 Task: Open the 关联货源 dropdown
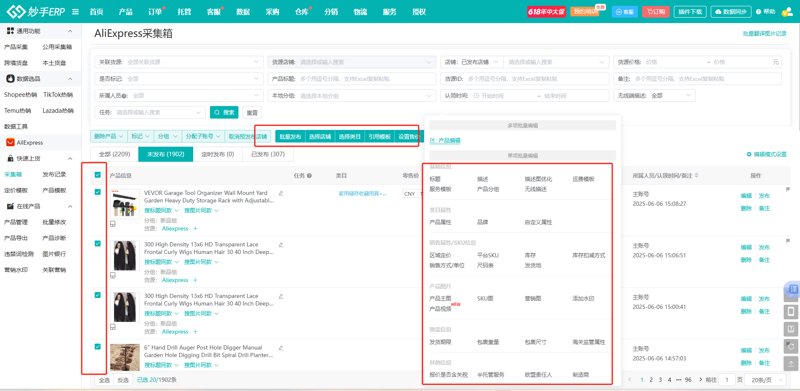(179, 62)
